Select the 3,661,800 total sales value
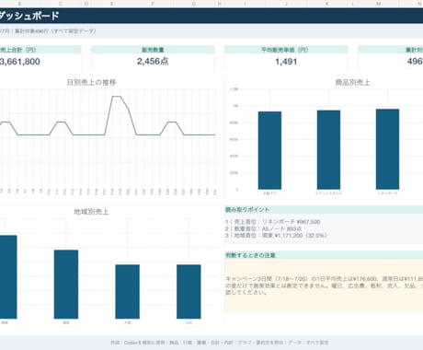 [20, 62]
